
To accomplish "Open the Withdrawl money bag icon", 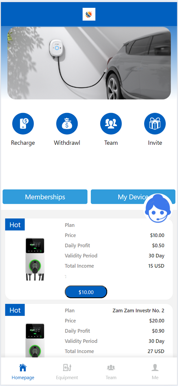I will 67,124.
